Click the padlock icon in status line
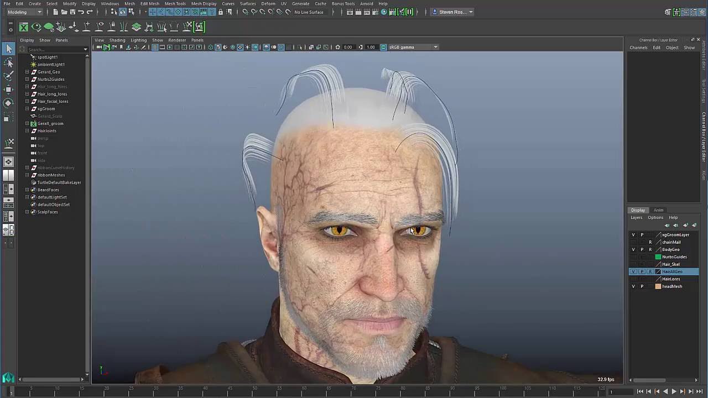The image size is (708, 398). click(x=221, y=12)
